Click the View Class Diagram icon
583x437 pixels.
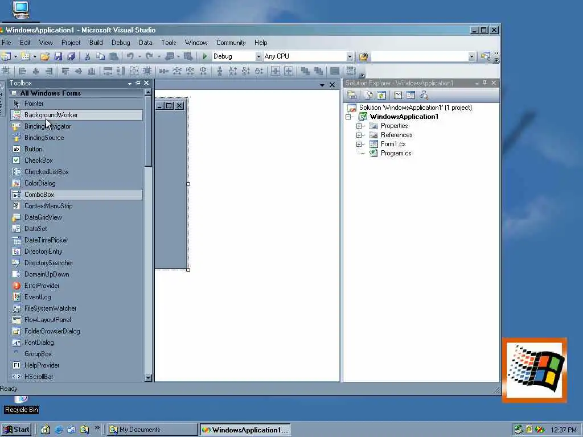424,95
